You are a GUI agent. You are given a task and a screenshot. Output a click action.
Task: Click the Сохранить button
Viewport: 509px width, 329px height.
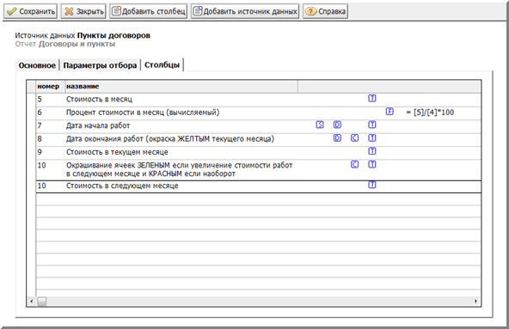tap(30, 11)
